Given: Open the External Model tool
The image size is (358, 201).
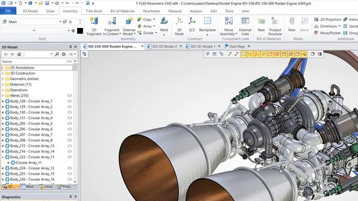Looking at the screenshot, I should (129, 26).
